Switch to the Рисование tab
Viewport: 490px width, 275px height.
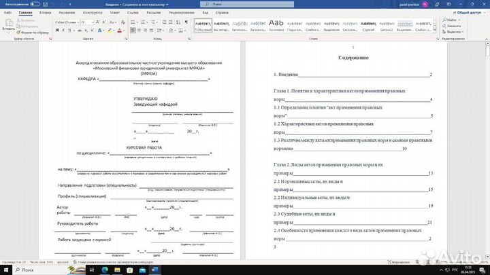coord(67,13)
